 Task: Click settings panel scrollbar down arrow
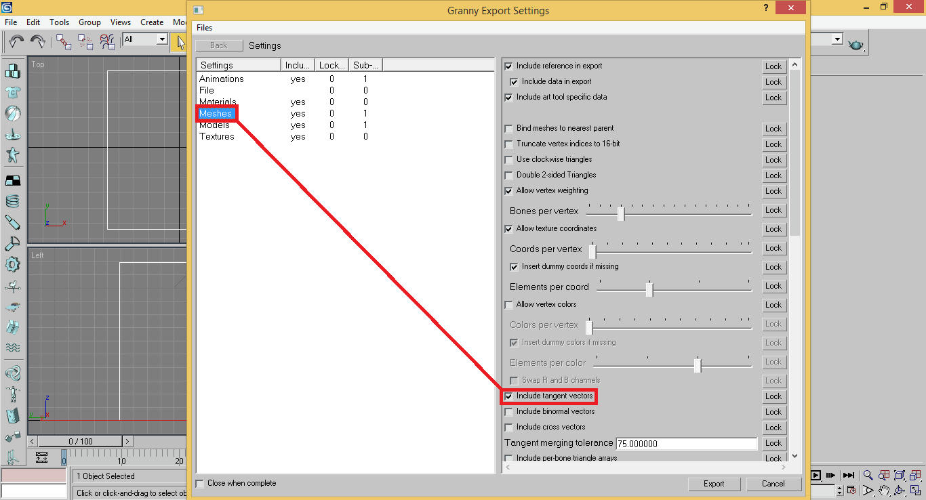pos(795,457)
